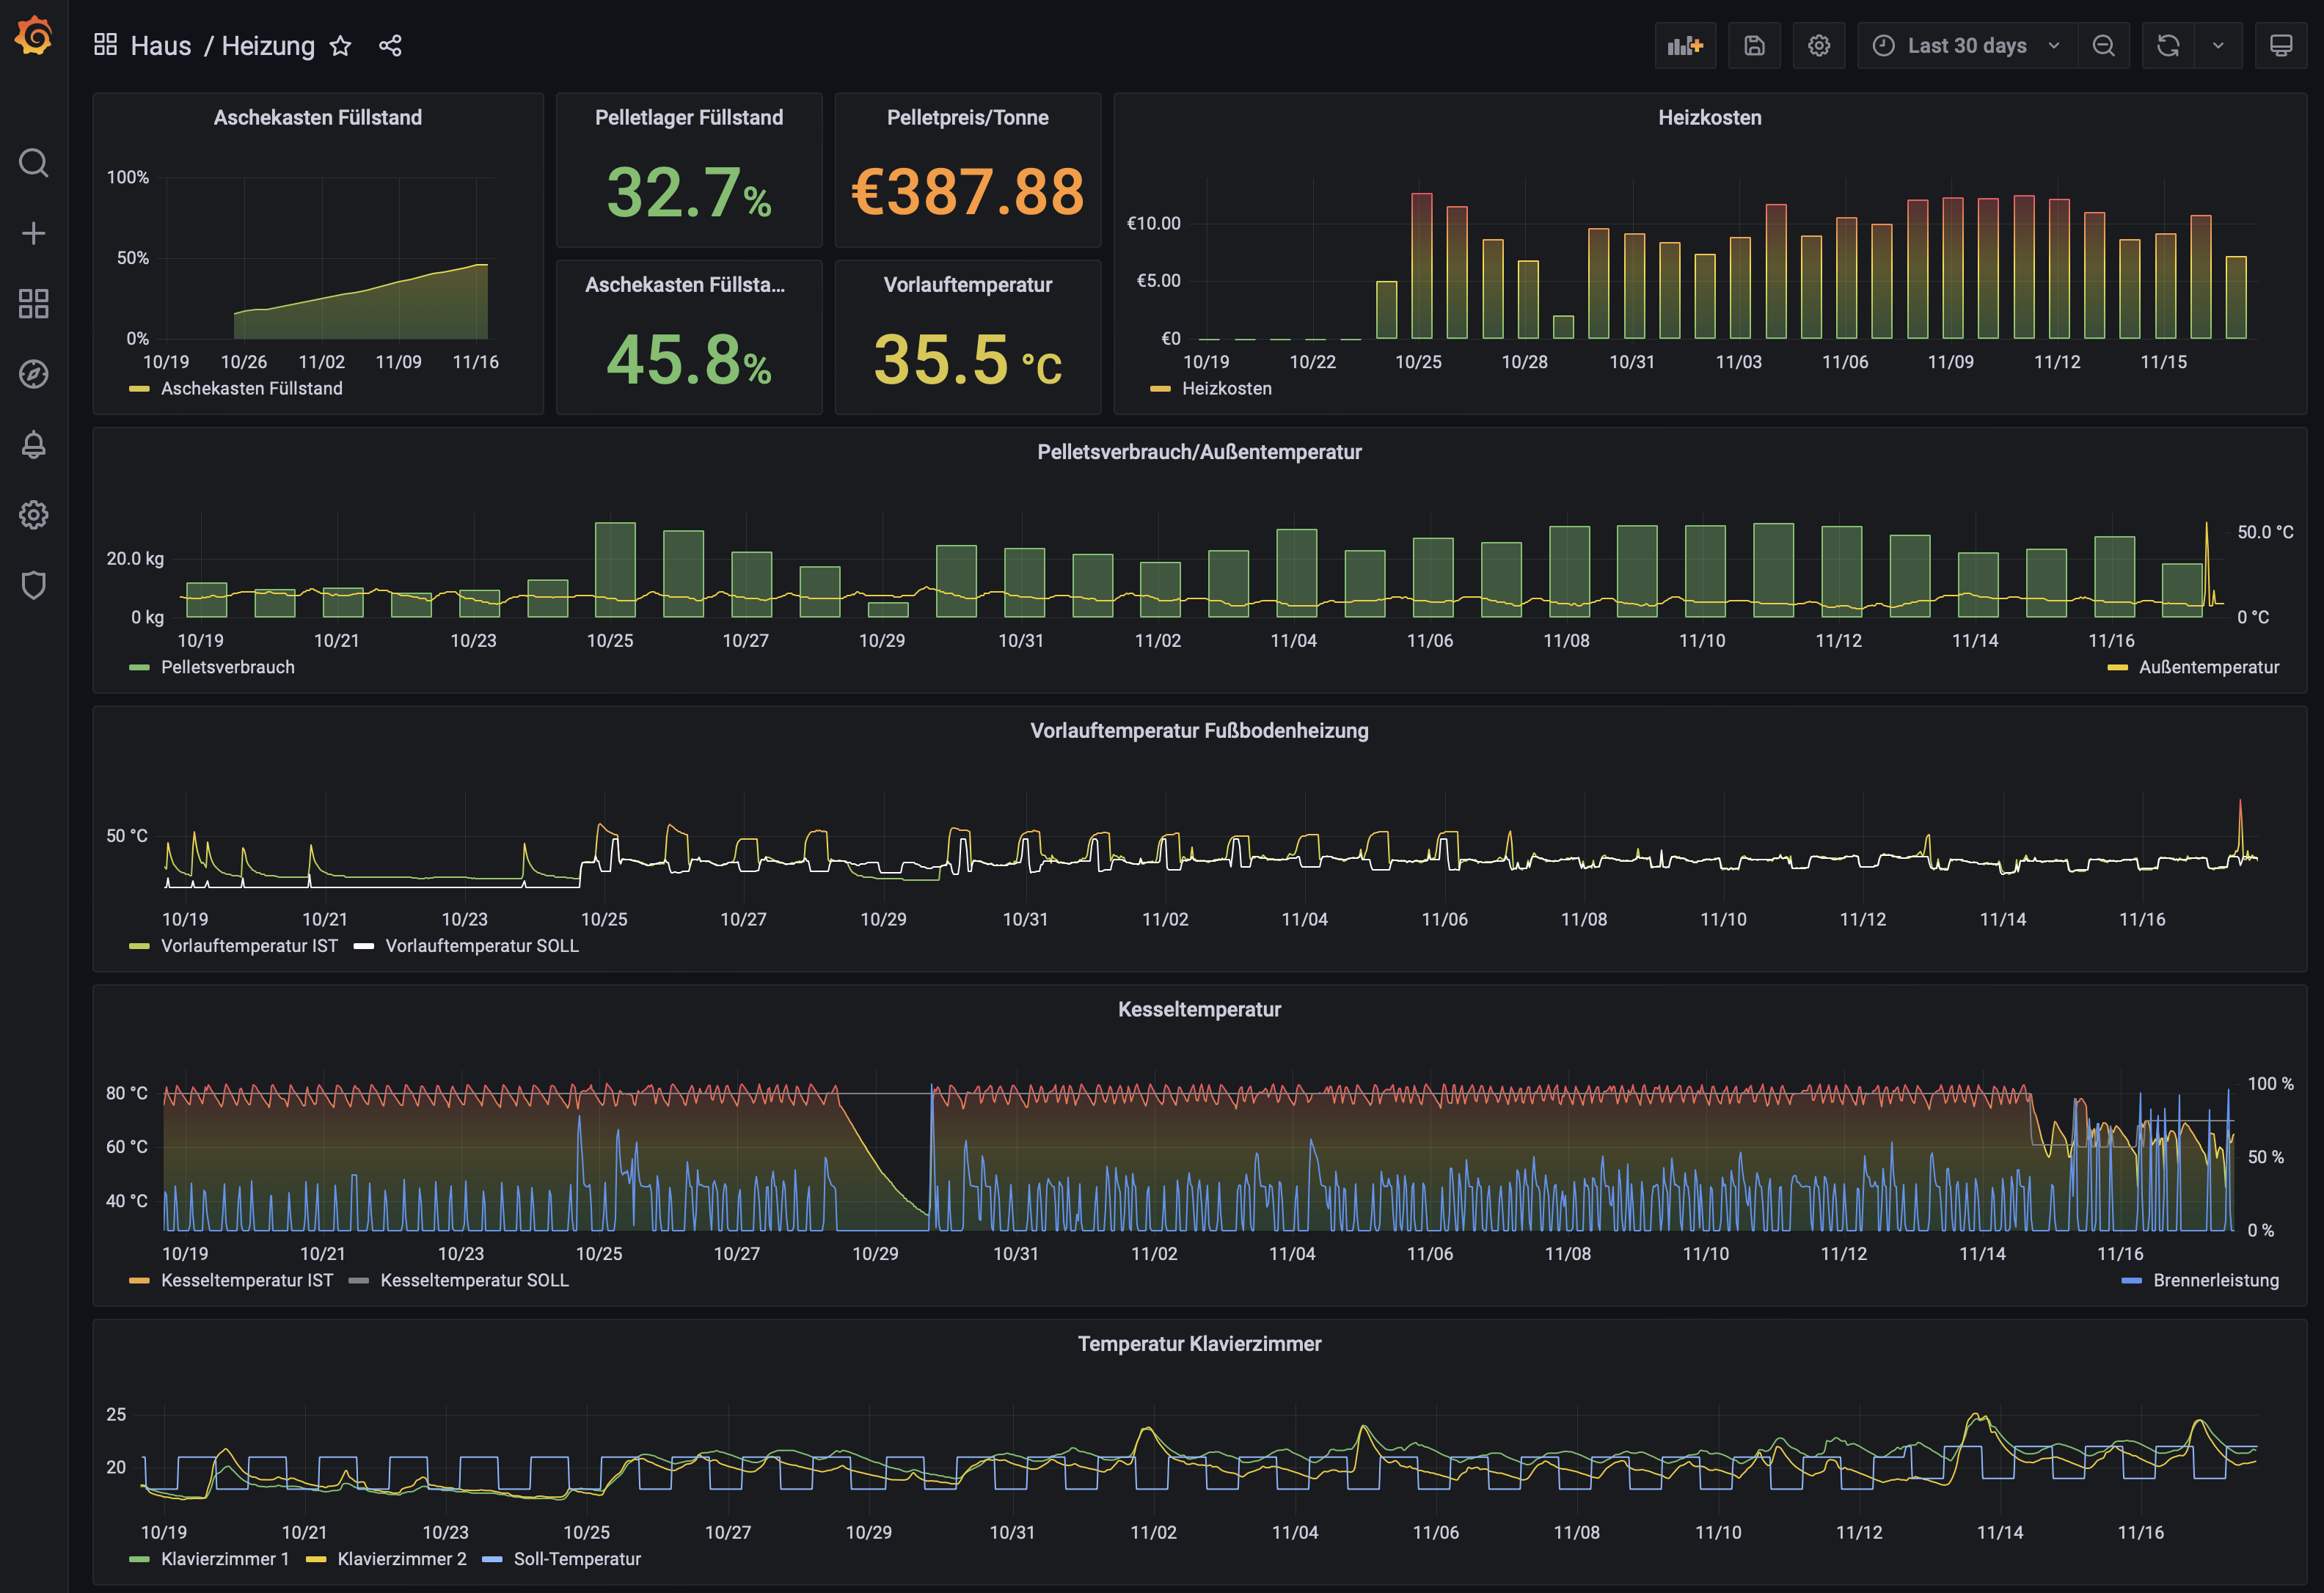Open Dashboards icon in the sidebar
Viewport: 2324px width, 1593px height.
33,304
